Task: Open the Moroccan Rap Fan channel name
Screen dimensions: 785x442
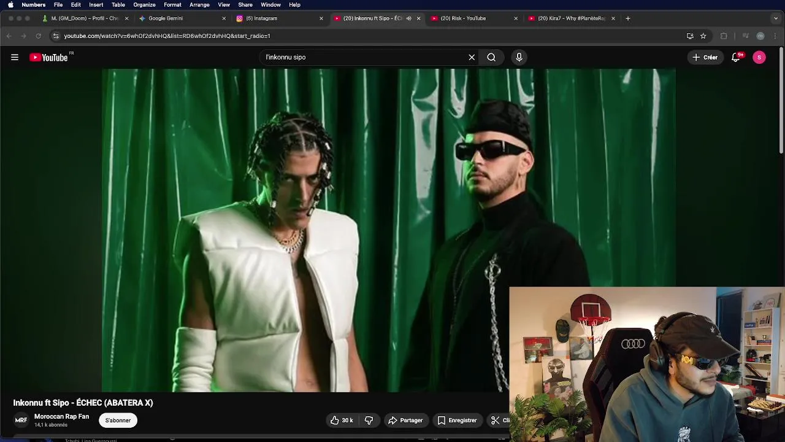Action: click(x=61, y=416)
